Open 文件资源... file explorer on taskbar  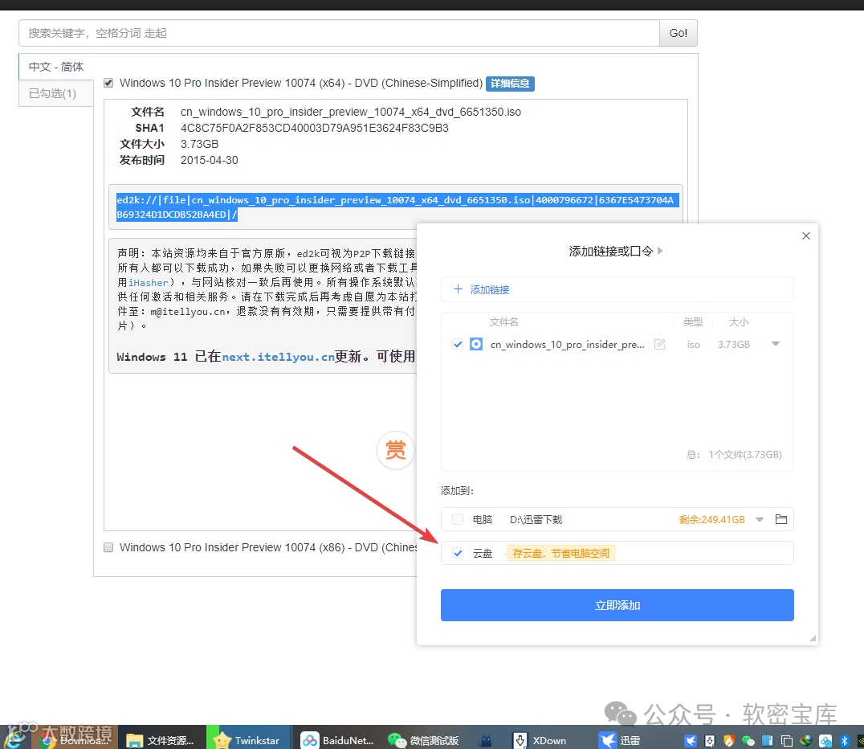(x=161, y=740)
